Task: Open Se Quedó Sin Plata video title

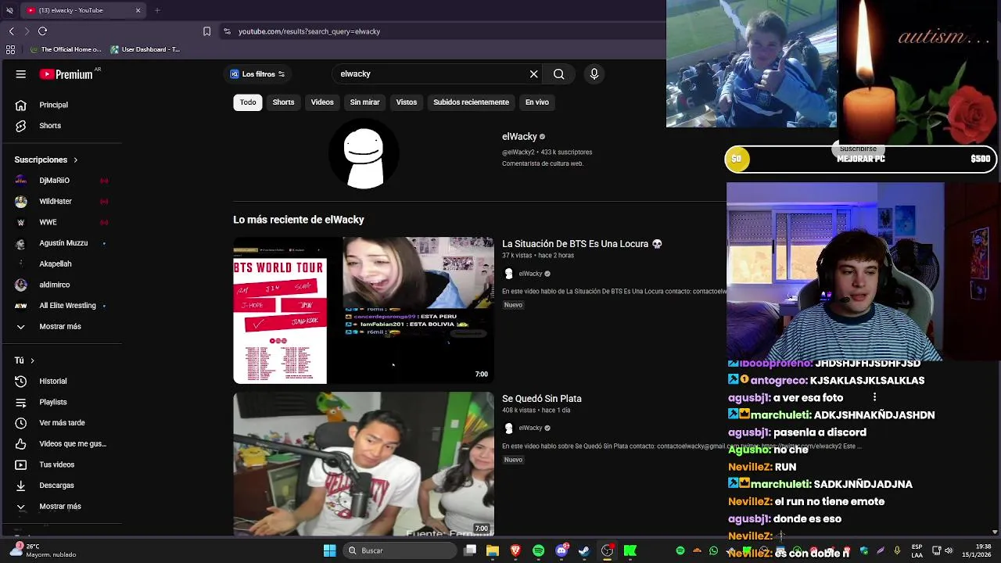Action: pos(542,399)
